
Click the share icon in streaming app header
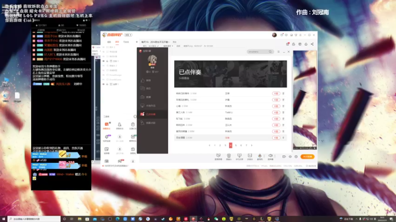pyautogui.click(x=312, y=44)
